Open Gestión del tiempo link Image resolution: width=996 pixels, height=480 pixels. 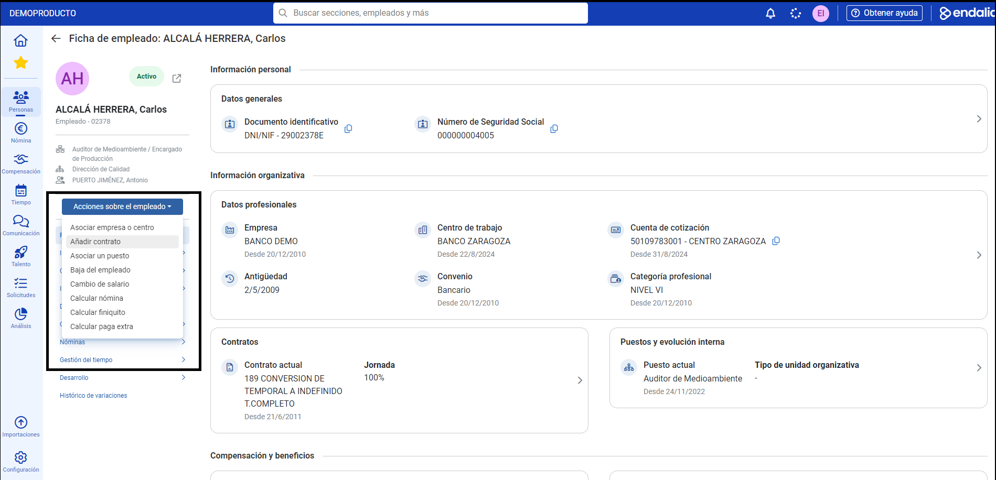[x=86, y=360]
